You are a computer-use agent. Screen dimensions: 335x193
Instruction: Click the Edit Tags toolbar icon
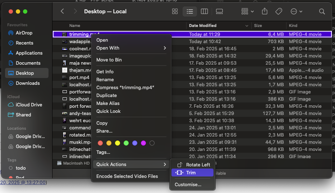coord(279,12)
